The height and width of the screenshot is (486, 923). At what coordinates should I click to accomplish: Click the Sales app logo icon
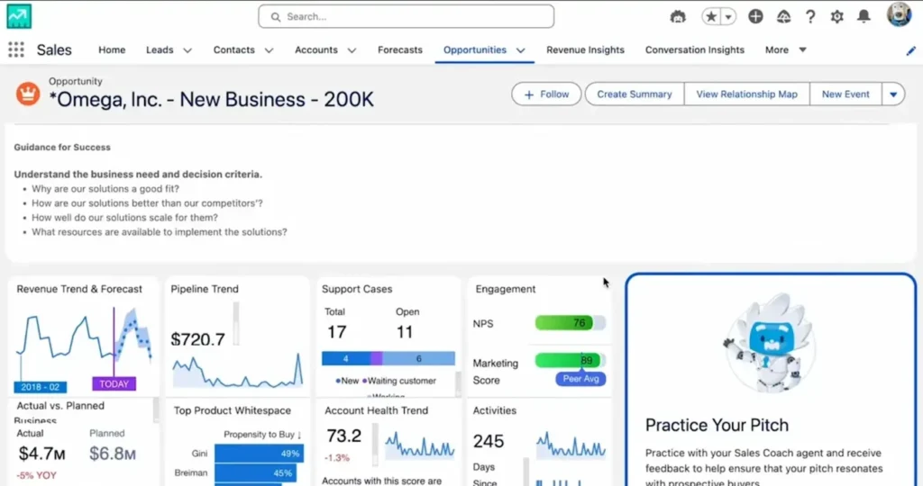[19, 16]
